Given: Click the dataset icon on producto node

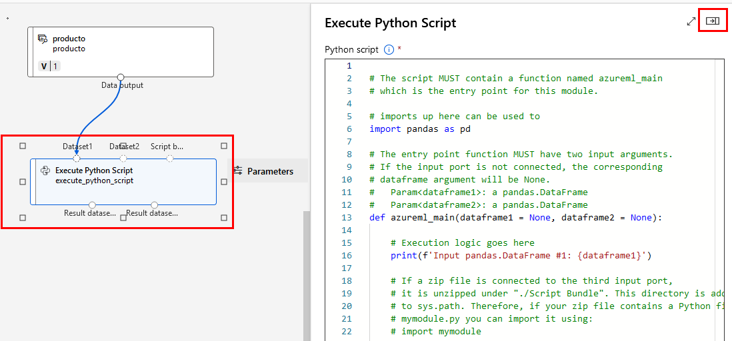Looking at the screenshot, I should (43, 39).
